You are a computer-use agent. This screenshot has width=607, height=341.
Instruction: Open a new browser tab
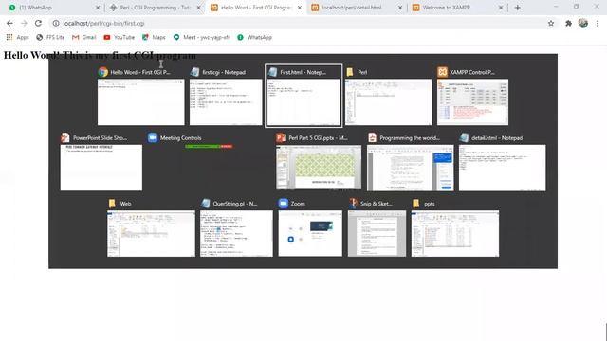518,8
